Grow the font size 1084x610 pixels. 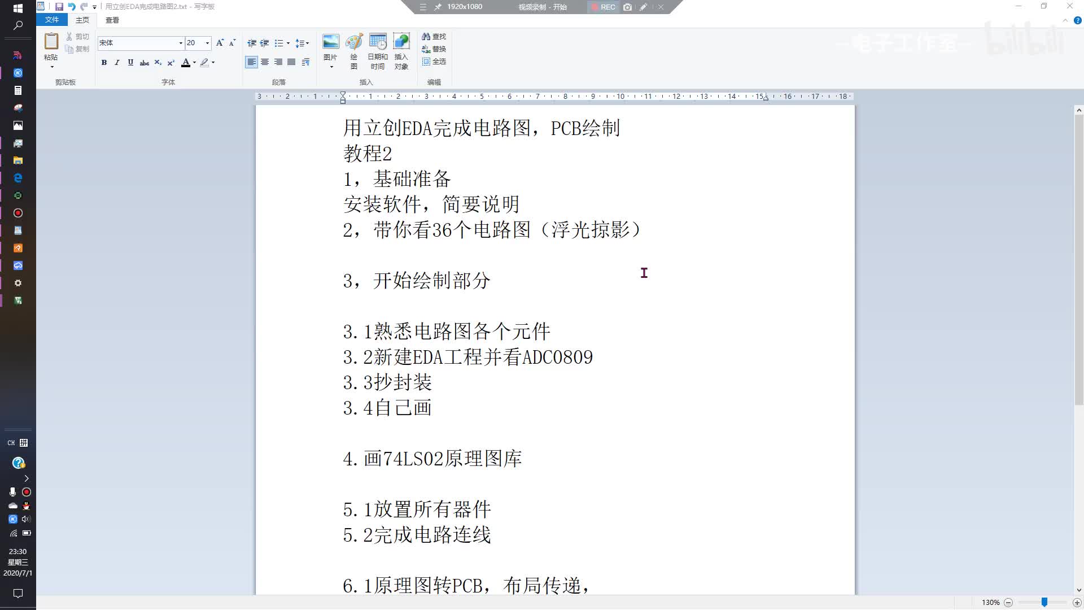point(220,43)
